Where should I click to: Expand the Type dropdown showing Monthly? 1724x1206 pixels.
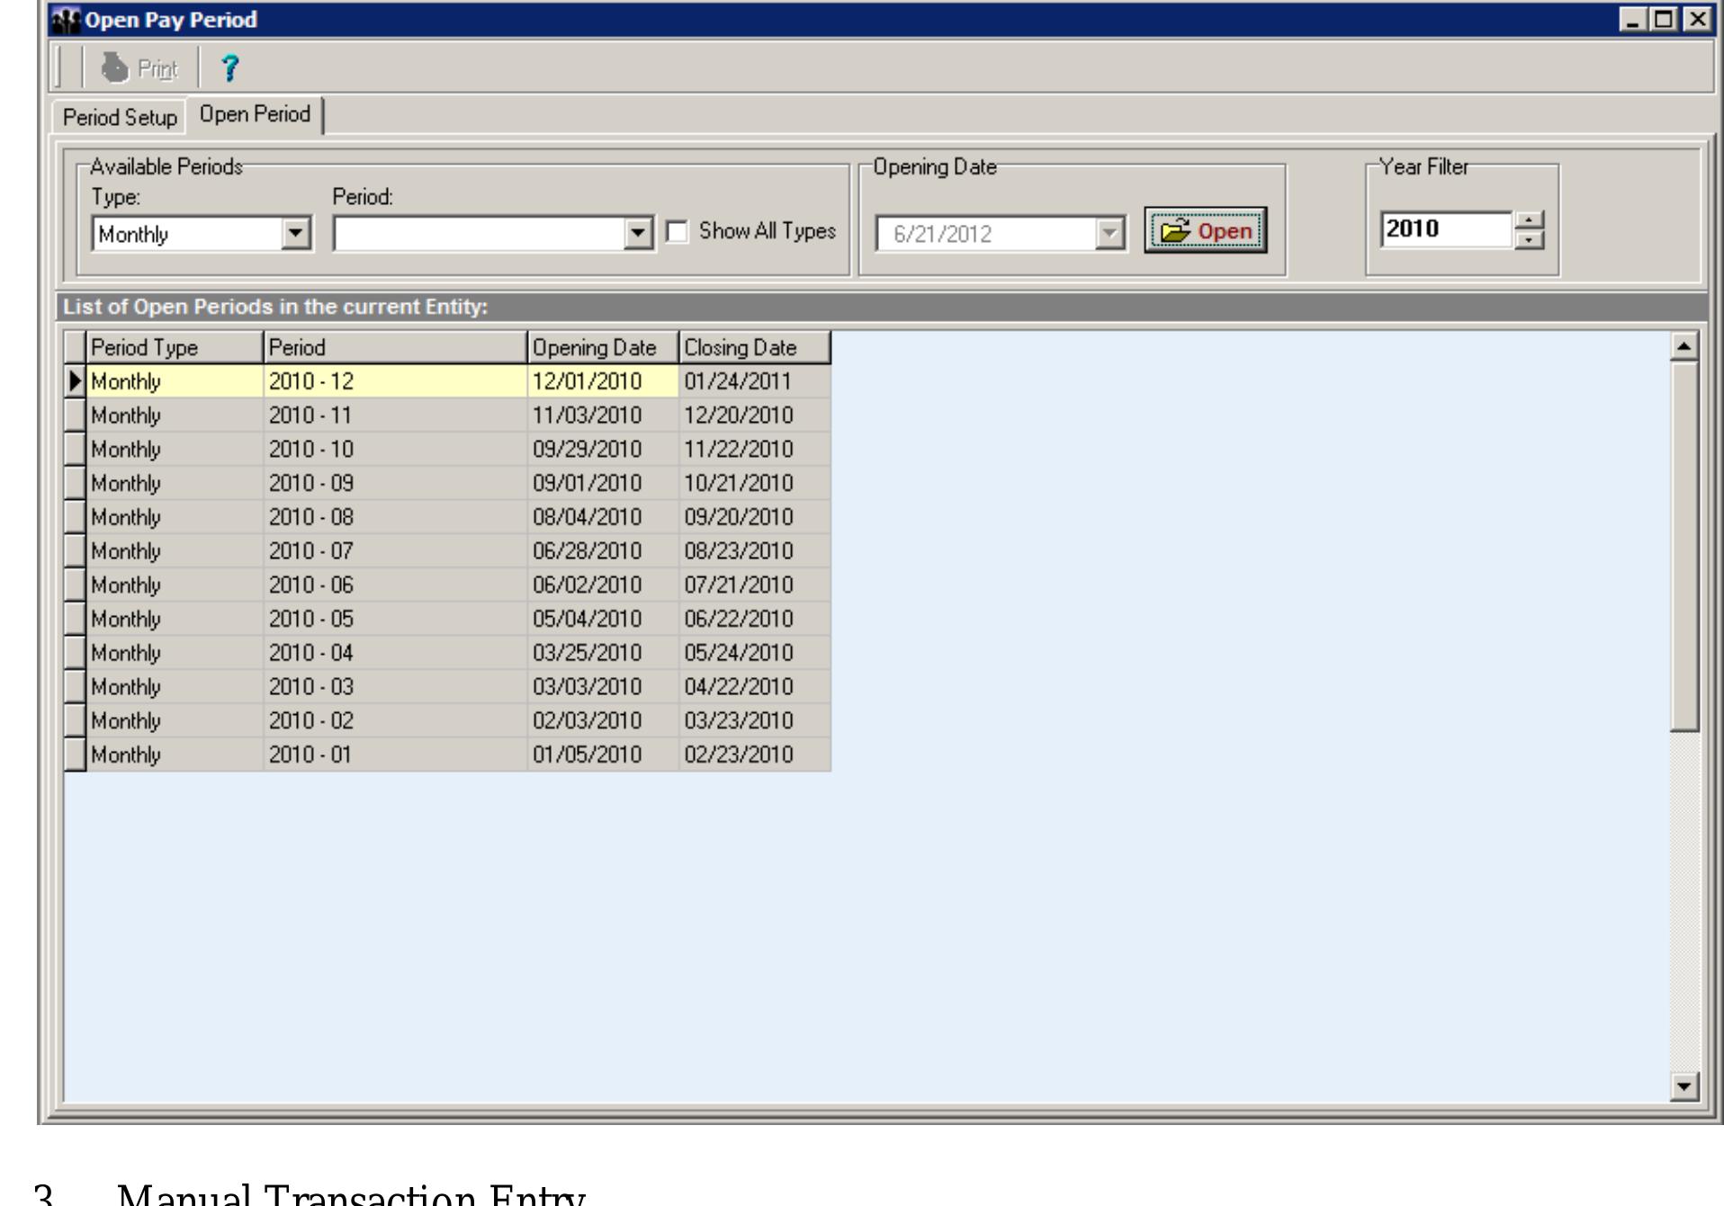(295, 234)
